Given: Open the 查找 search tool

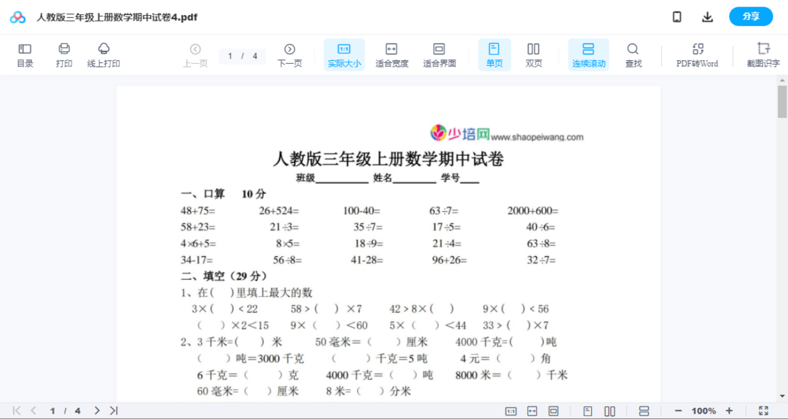Looking at the screenshot, I should point(632,54).
